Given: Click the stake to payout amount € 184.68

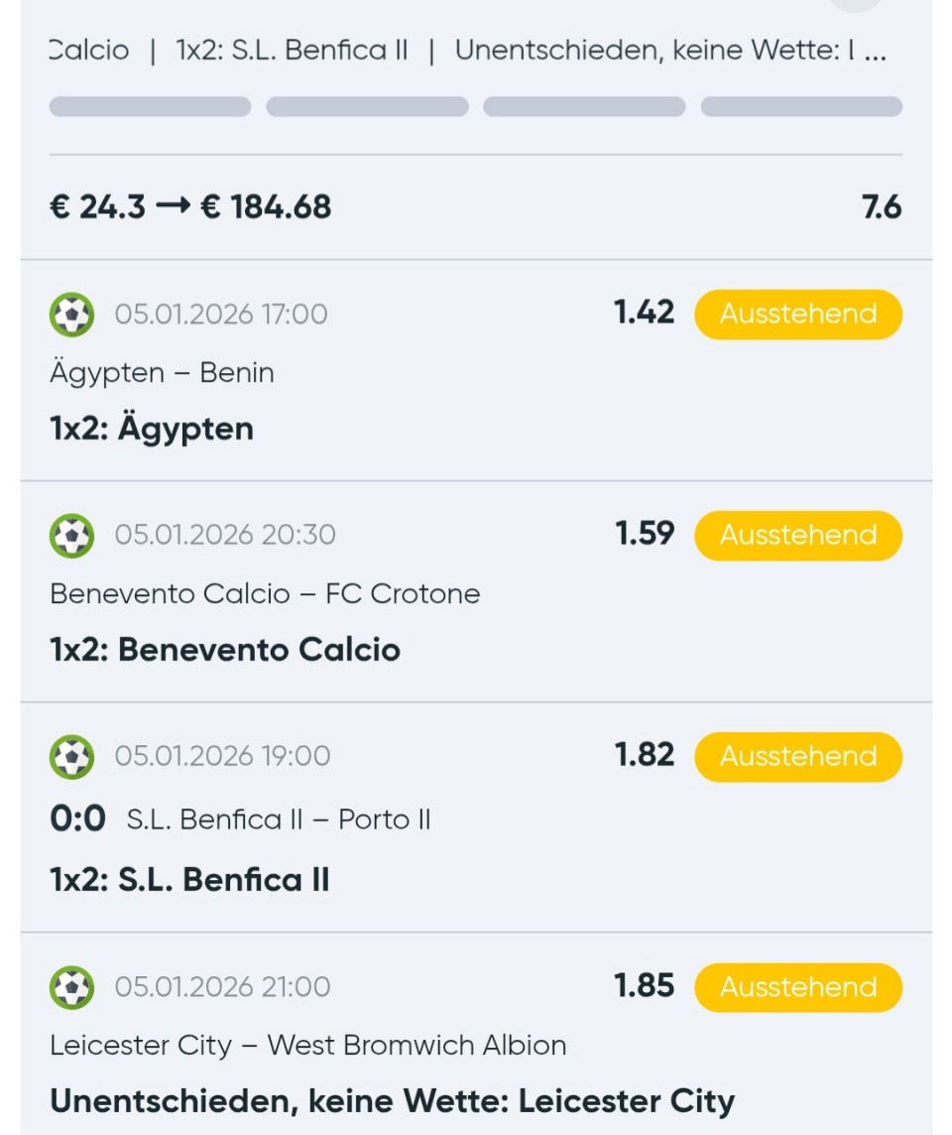Looking at the screenshot, I should [265, 207].
